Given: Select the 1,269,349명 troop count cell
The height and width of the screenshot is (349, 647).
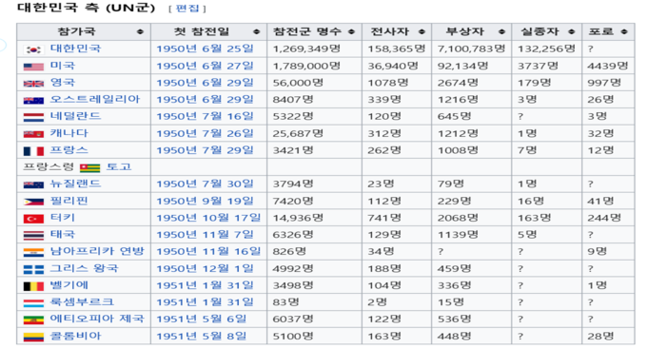Looking at the screenshot, I should [x=314, y=48].
